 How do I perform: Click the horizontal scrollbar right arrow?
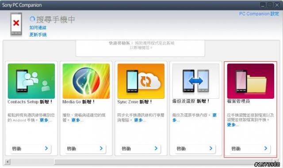pos(275,162)
